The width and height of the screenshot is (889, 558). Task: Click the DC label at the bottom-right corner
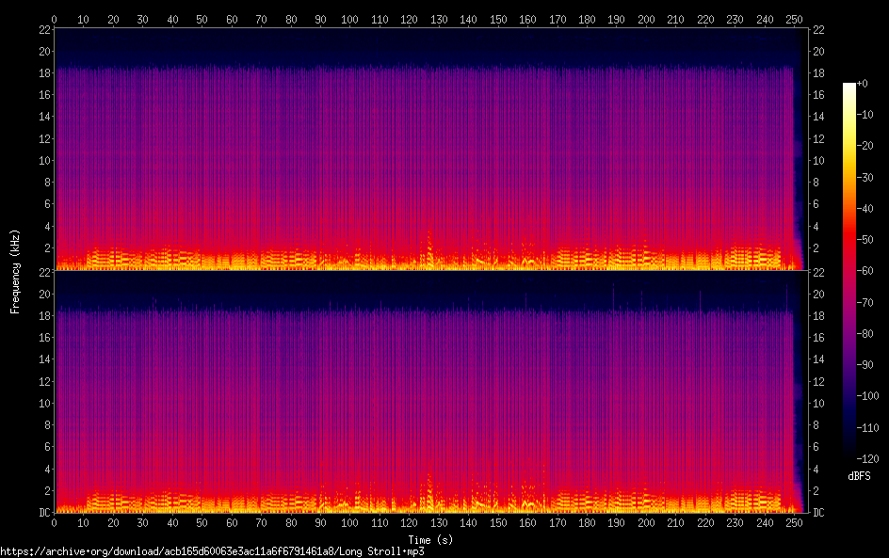(819, 513)
